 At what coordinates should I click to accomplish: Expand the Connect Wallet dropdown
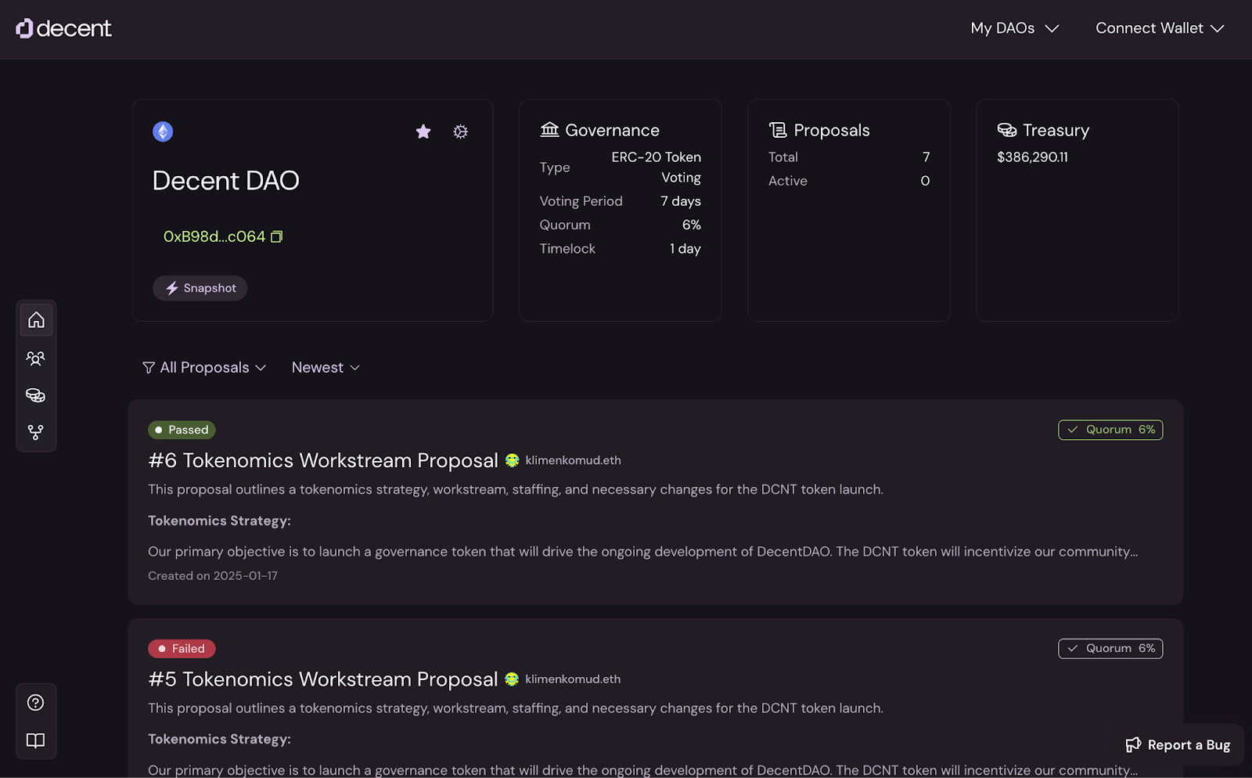(x=1159, y=28)
